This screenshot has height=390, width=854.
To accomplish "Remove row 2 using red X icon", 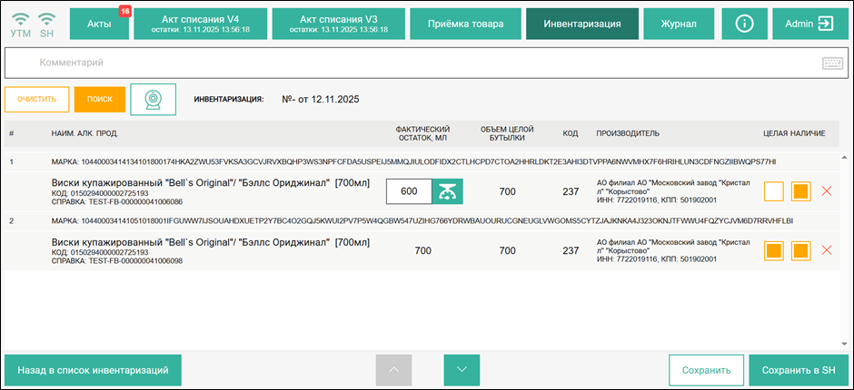I will pos(826,250).
